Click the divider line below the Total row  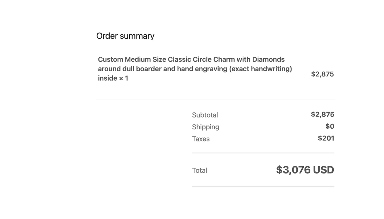(263, 186)
